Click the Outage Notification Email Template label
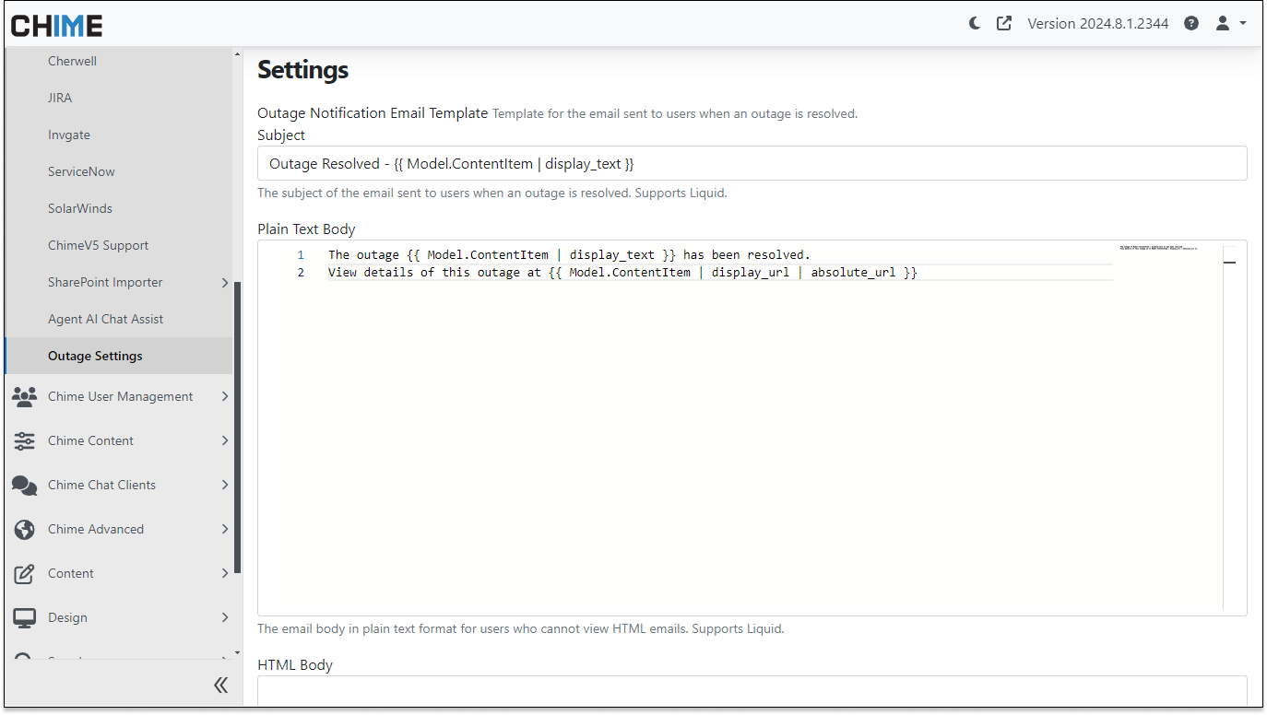Screen dimensions: 1267x715 (373, 113)
